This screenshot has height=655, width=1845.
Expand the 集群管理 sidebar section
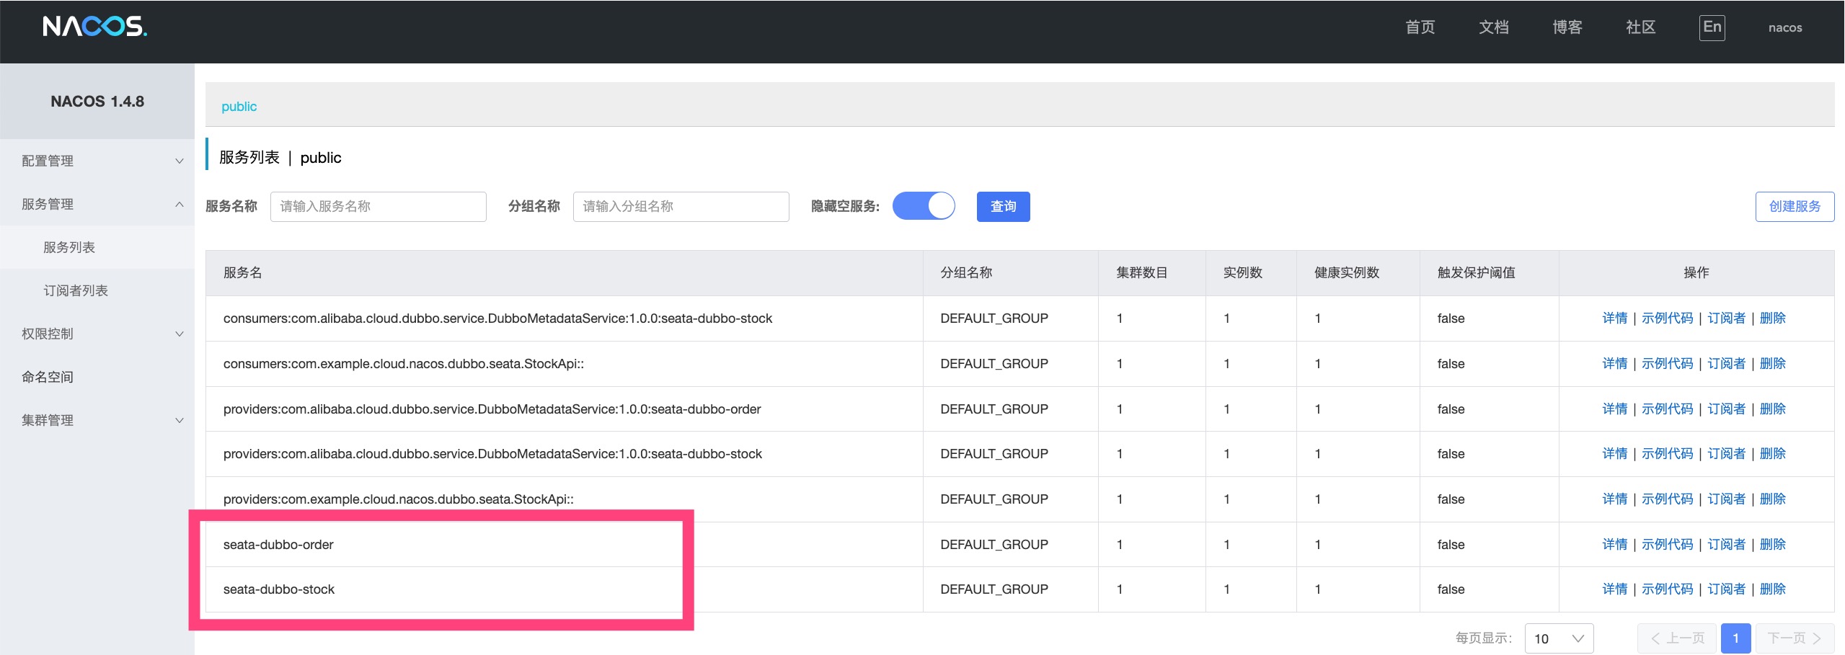point(97,420)
